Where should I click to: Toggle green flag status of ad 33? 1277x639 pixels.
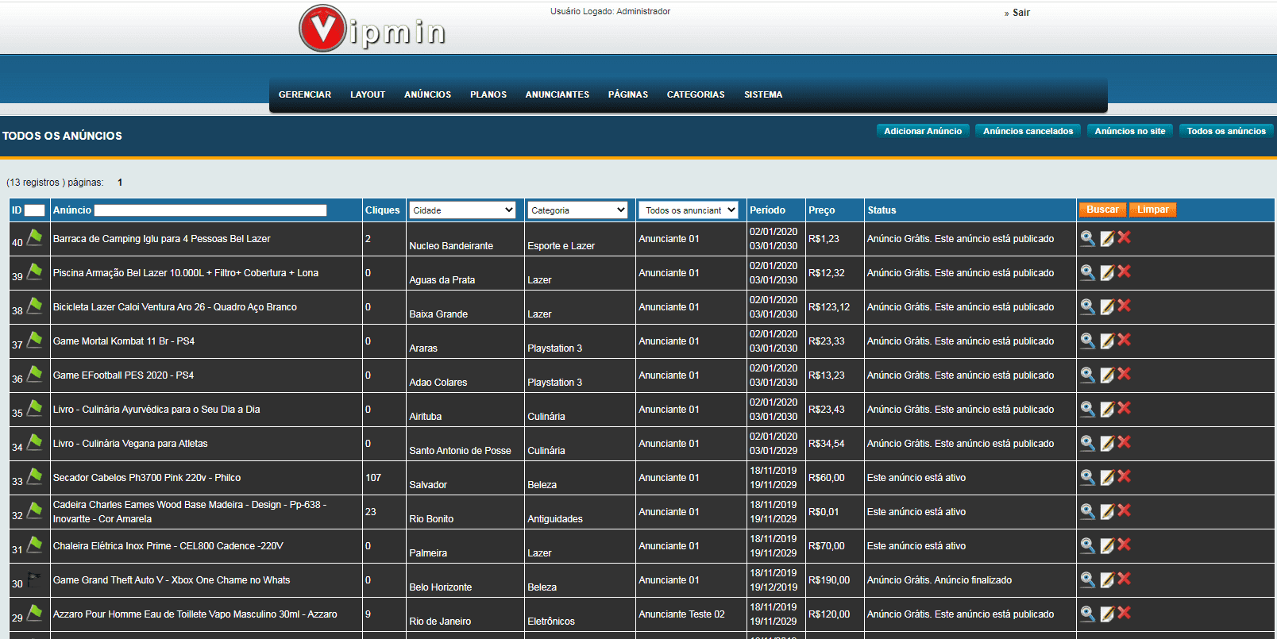35,476
